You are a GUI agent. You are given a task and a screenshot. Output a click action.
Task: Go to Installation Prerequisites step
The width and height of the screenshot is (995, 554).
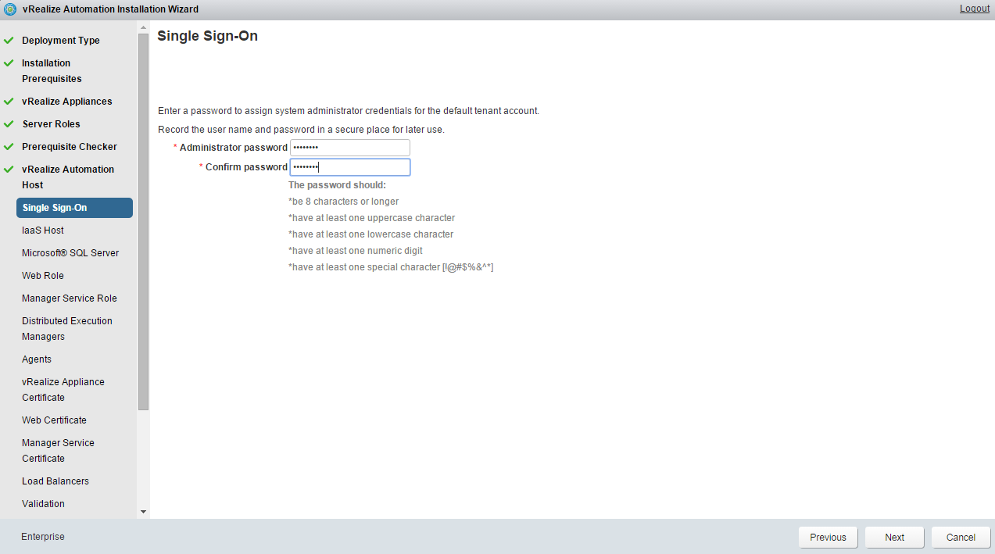(x=52, y=71)
